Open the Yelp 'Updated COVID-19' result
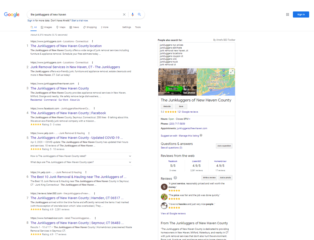The width and height of the screenshot is (314, 240). (x=77, y=138)
